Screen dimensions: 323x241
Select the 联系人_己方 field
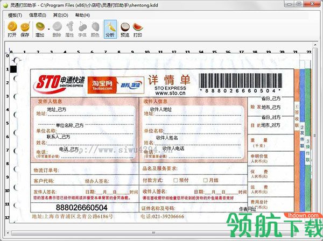(x=58, y=137)
